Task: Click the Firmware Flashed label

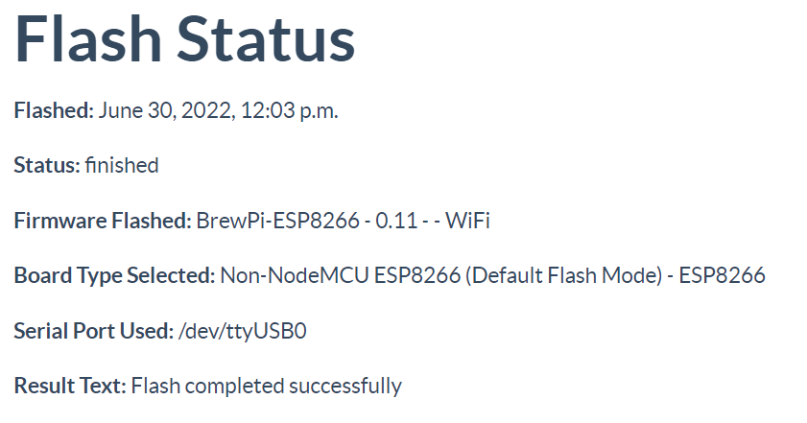Action: (x=103, y=221)
